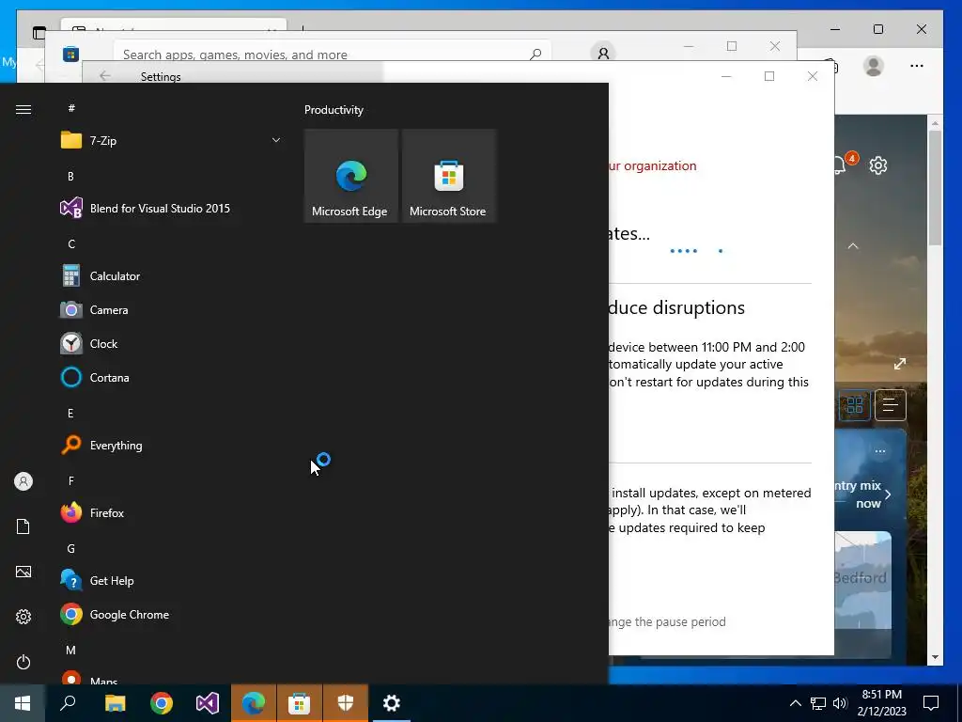962x722 pixels.
Task: Click the B letter group header
Action: [70, 176]
